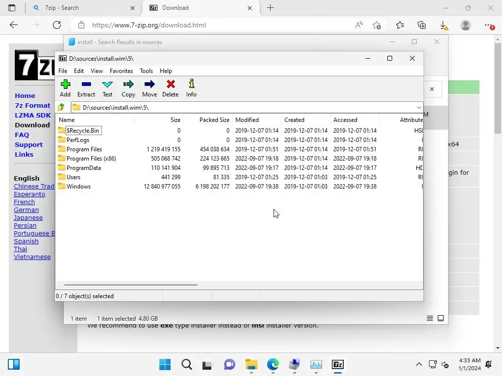
Task: Click the Extract toolbar button
Action: [86, 88]
